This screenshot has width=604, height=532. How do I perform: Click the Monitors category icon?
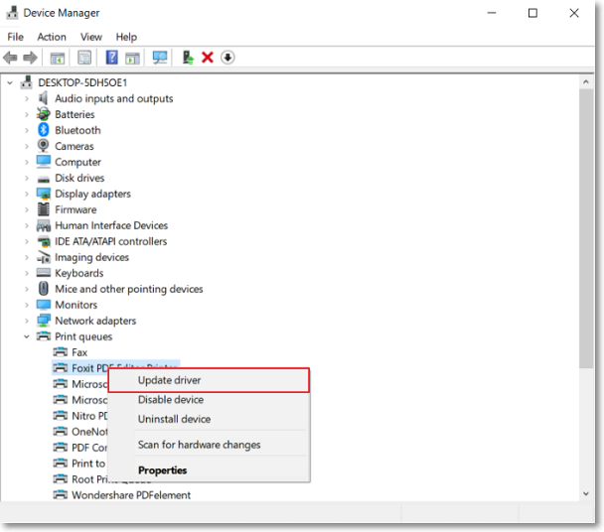pos(43,305)
